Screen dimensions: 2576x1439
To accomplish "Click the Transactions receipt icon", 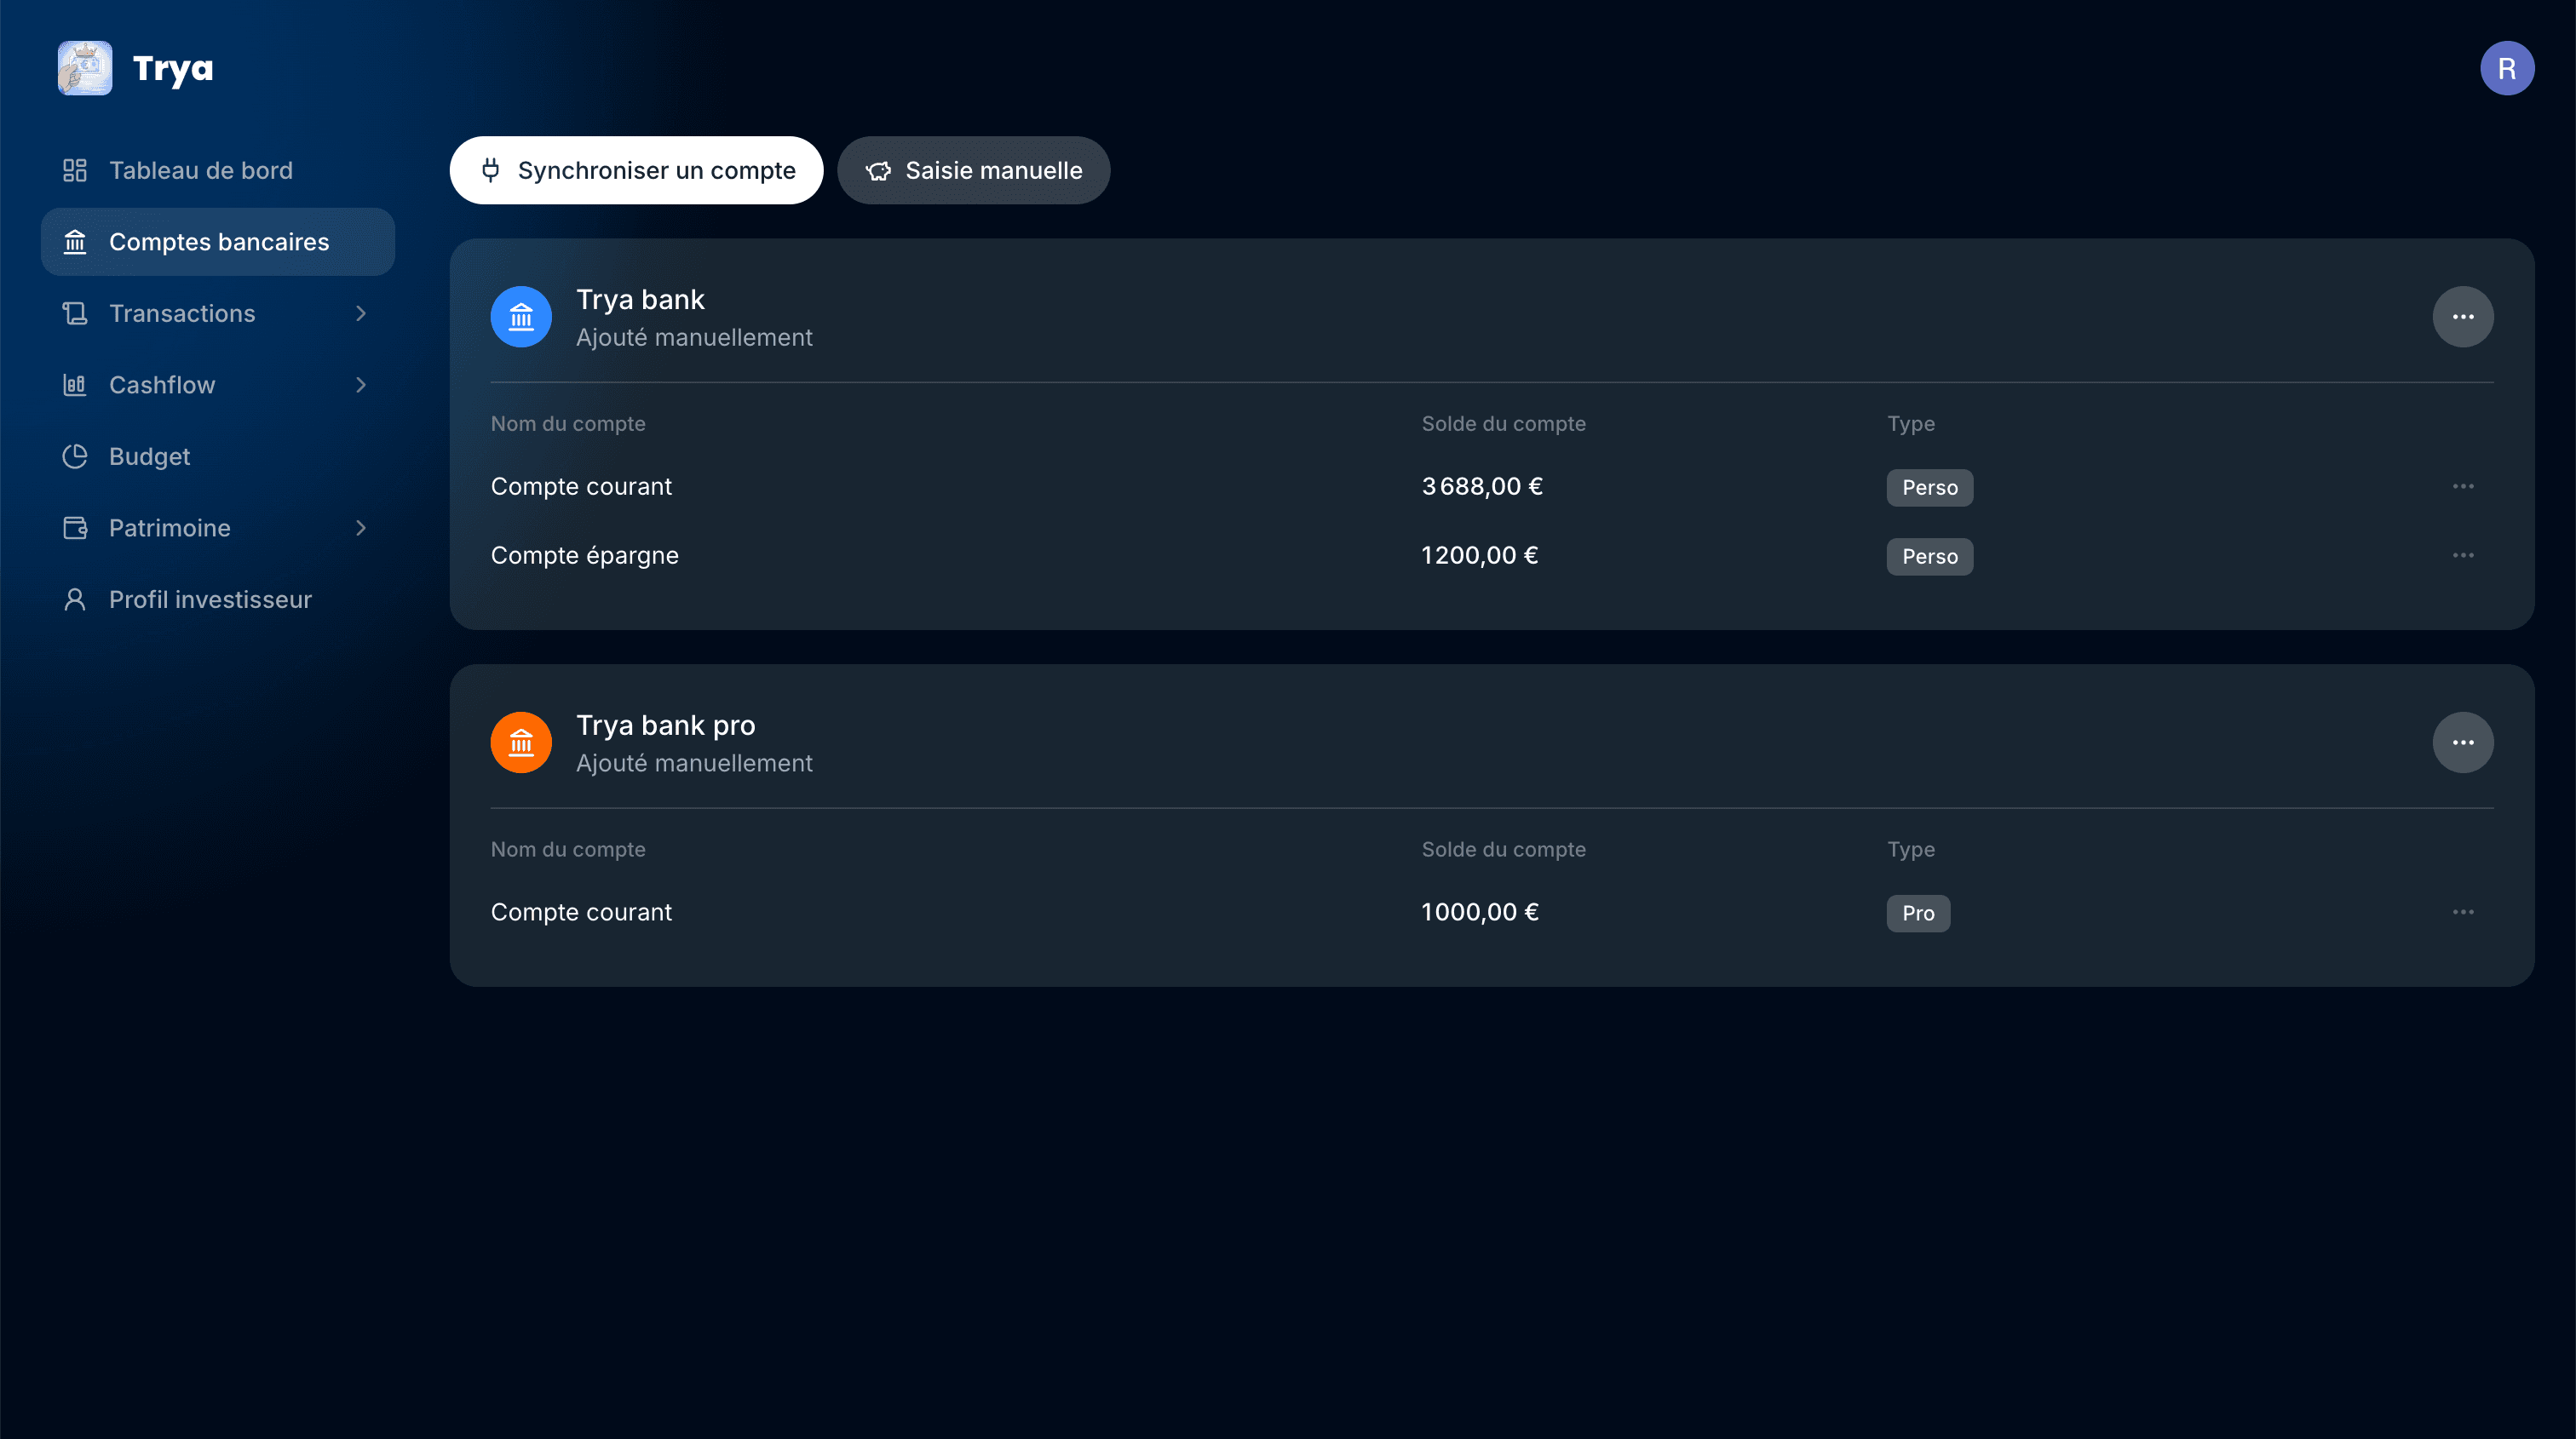I will point(75,314).
